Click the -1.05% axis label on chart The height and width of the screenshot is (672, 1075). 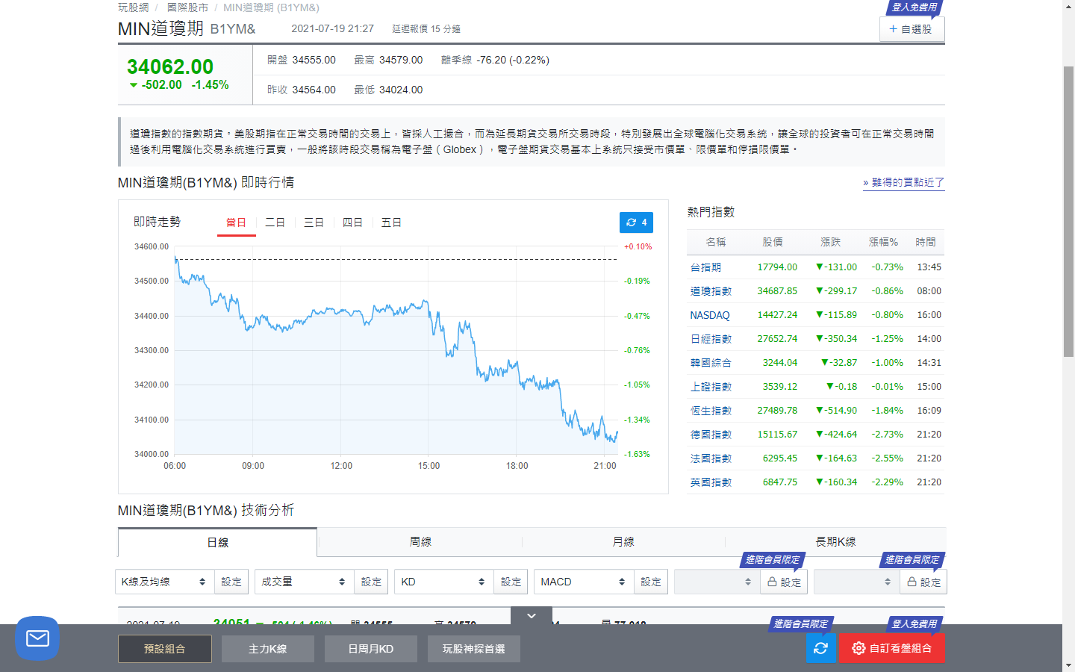(x=637, y=385)
